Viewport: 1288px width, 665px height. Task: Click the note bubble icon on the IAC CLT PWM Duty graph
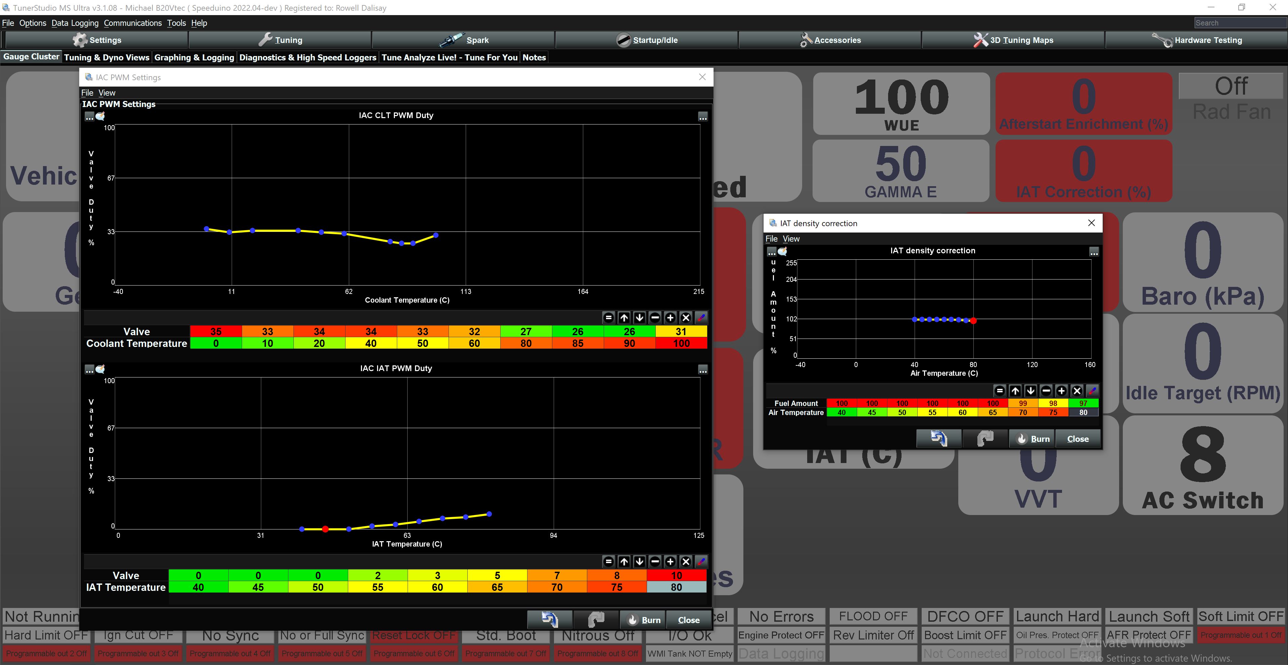(100, 116)
